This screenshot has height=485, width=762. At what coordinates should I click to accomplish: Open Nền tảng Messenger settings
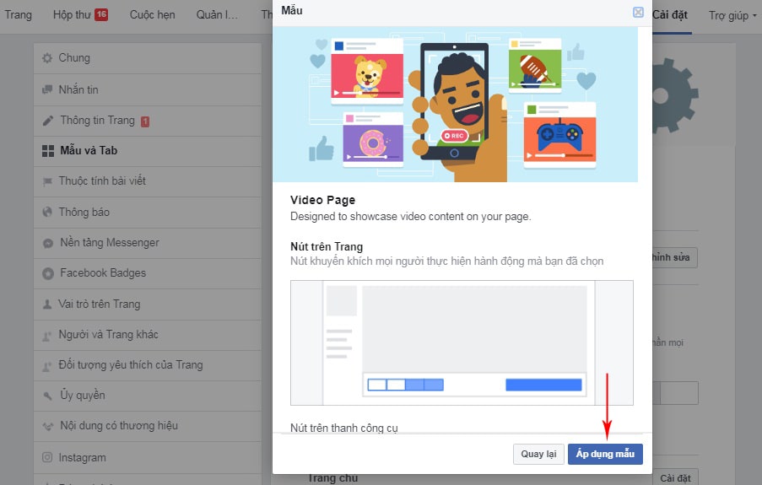pos(148,243)
